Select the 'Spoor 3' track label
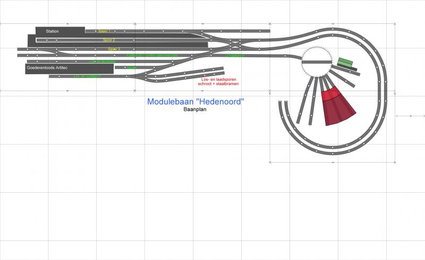Viewport: 425px width, 260px height. point(114,49)
